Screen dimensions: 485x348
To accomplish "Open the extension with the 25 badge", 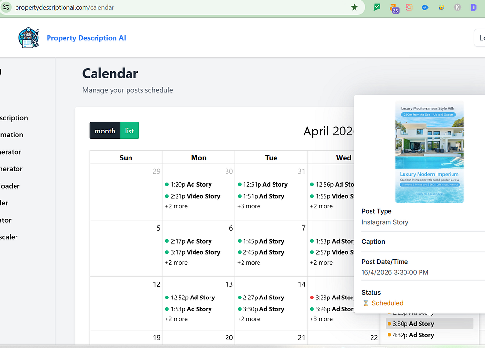I will [394, 8].
